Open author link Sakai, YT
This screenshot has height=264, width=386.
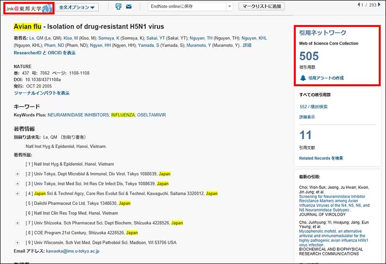155,38
